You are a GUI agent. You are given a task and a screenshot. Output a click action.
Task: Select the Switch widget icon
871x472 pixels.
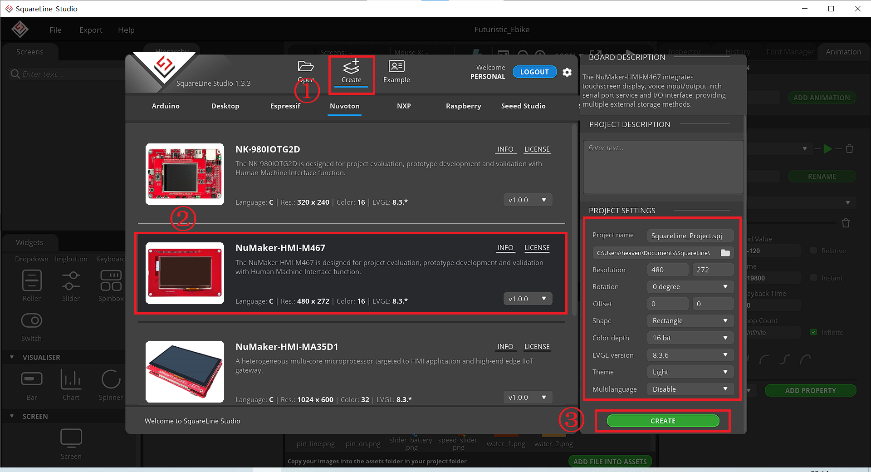pyautogui.click(x=32, y=321)
